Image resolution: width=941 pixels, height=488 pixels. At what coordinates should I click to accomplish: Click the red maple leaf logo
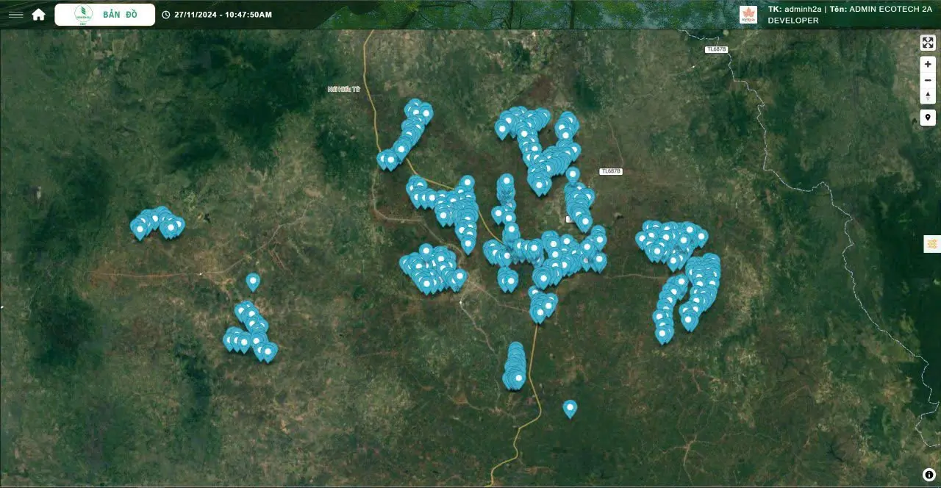point(748,15)
